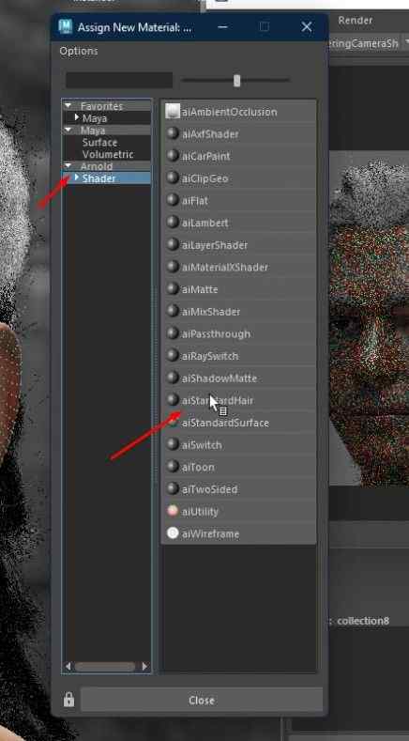Click the category list horizontal scrollbar thumb
409x741 pixels.
pyautogui.click(x=105, y=666)
